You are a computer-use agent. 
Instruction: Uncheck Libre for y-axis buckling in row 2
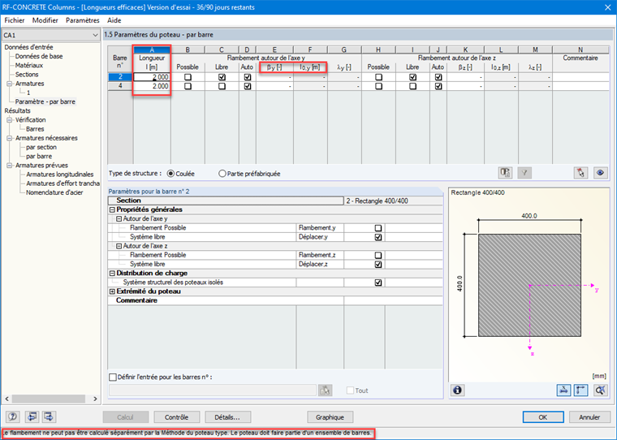pos(222,77)
